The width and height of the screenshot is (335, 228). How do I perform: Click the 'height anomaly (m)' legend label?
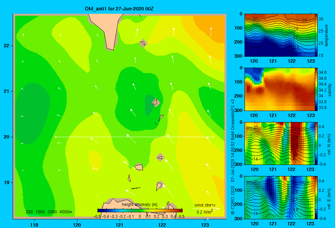[140, 205]
